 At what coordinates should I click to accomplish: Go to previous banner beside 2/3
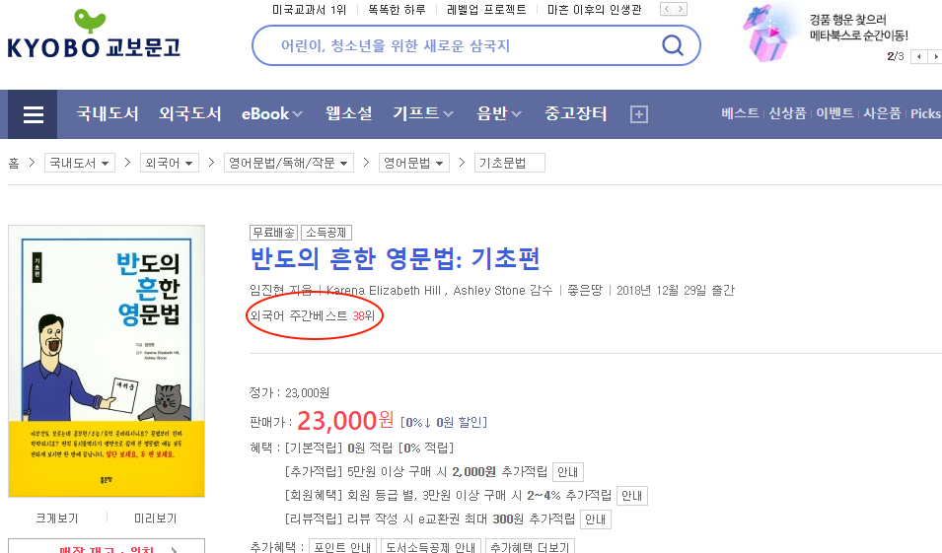point(918,56)
